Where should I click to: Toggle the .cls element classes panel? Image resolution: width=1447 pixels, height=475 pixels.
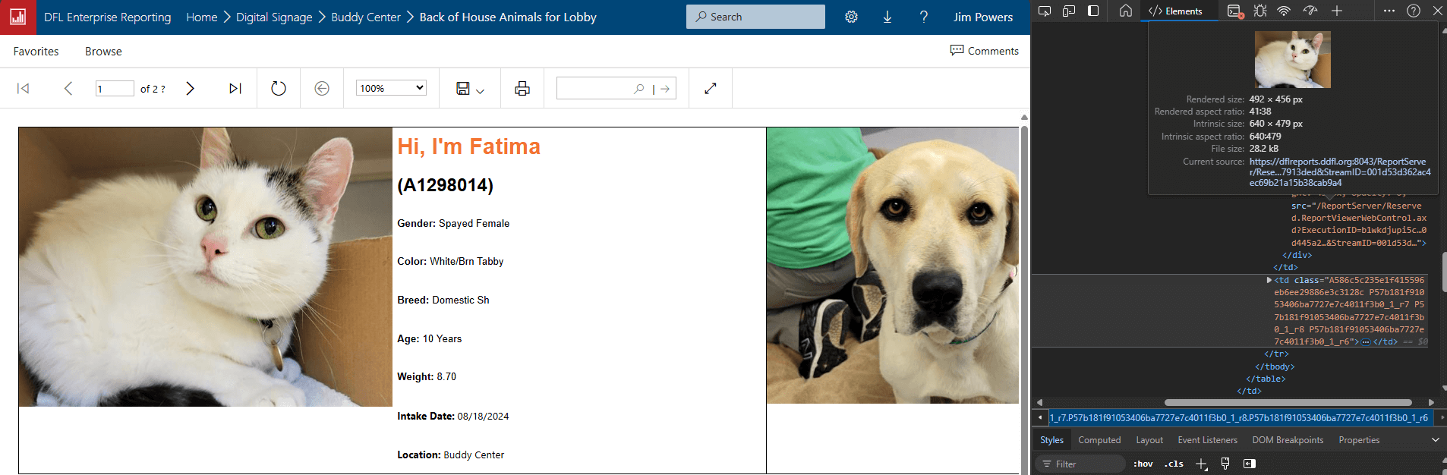click(1174, 464)
